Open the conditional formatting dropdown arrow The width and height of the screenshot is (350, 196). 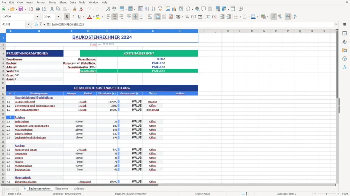tap(268, 17)
